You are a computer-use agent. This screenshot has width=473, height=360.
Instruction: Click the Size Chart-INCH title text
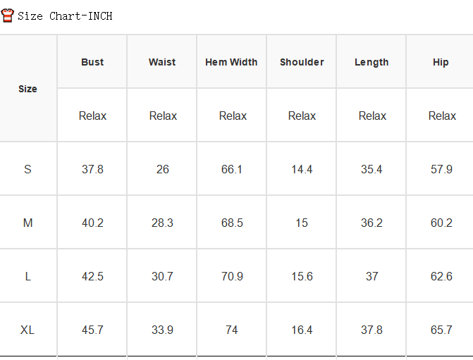point(65,16)
